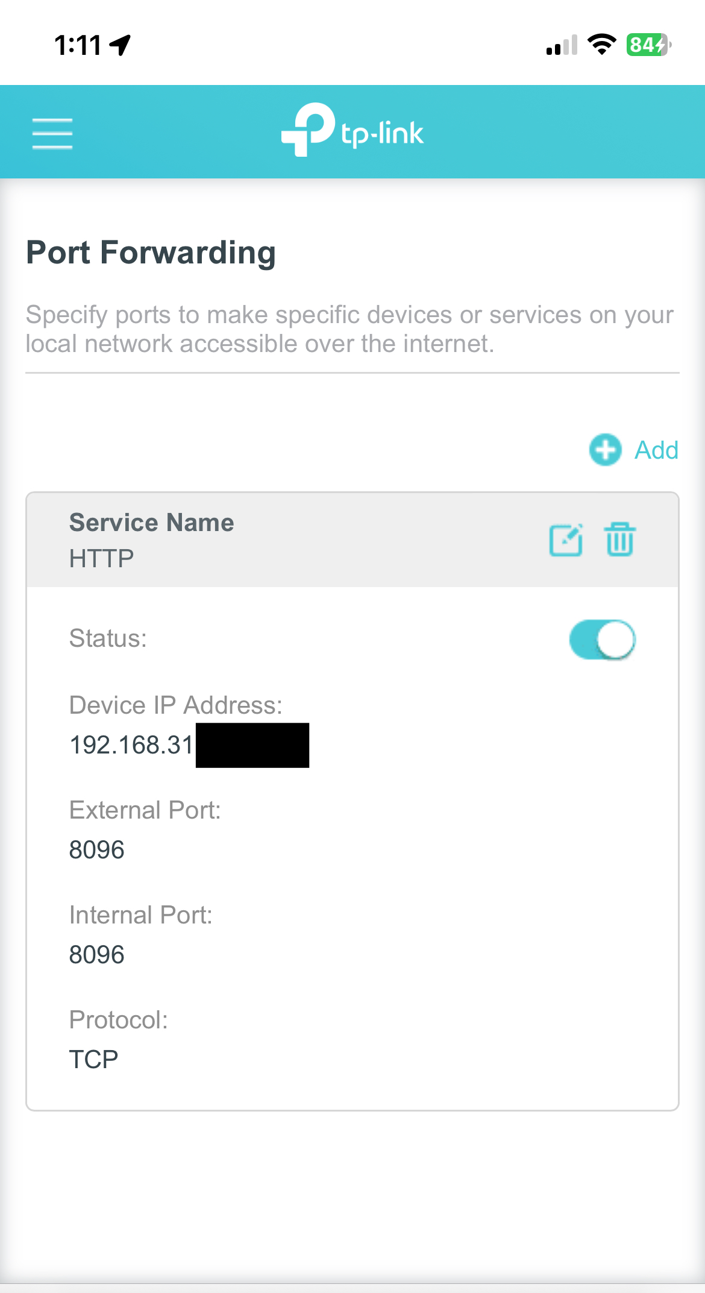The width and height of the screenshot is (705, 1293).
Task: Click the plus Add icon
Action: point(605,450)
